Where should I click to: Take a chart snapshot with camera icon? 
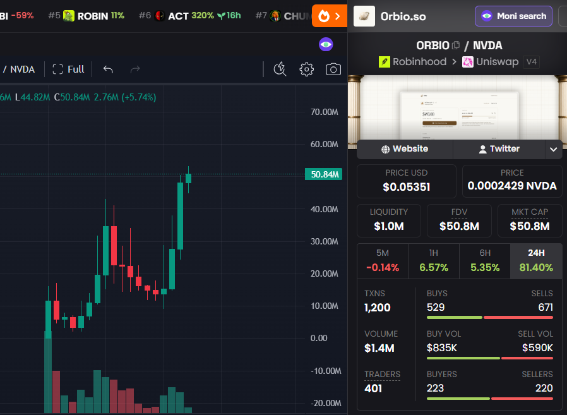pyautogui.click(x=333, y=69)
